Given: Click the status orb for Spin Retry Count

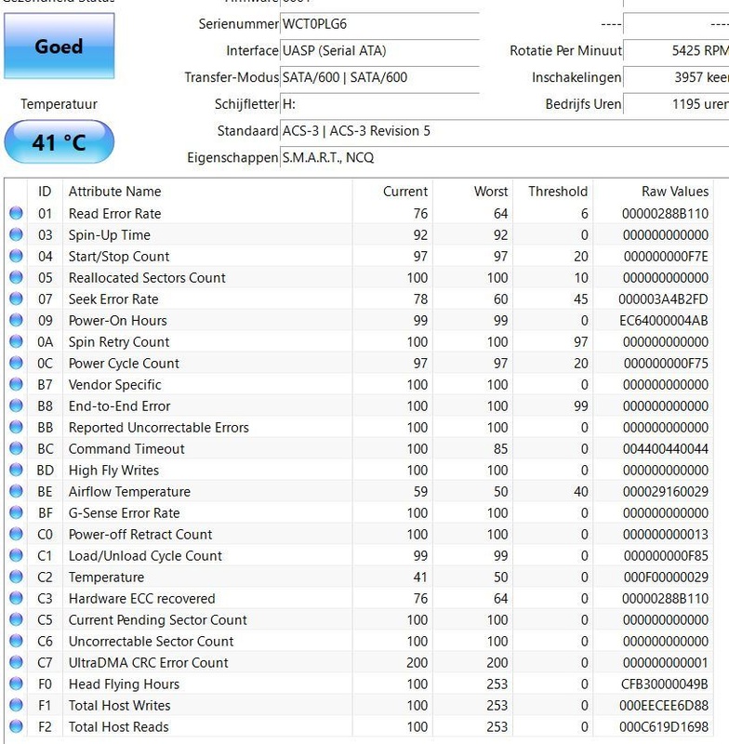Looking at the screenshot, I should [16, 341].
